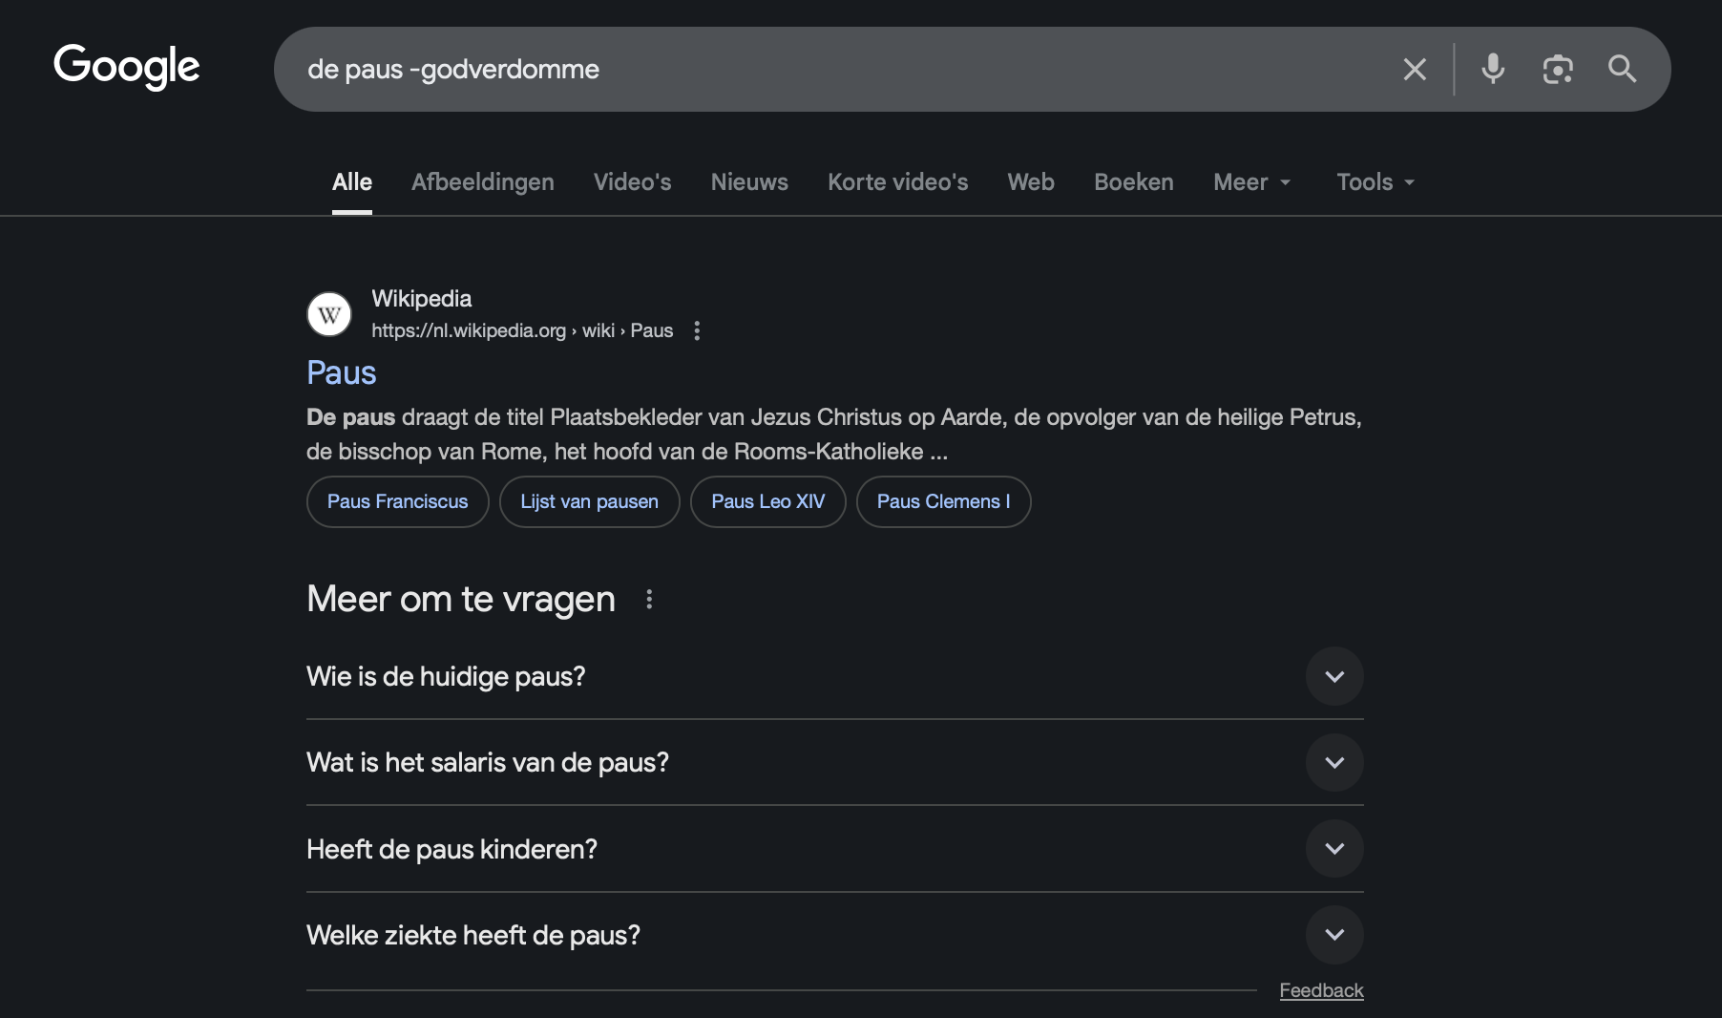
Task: Open options beside Meer om te vragen
Action: (649, 599)
